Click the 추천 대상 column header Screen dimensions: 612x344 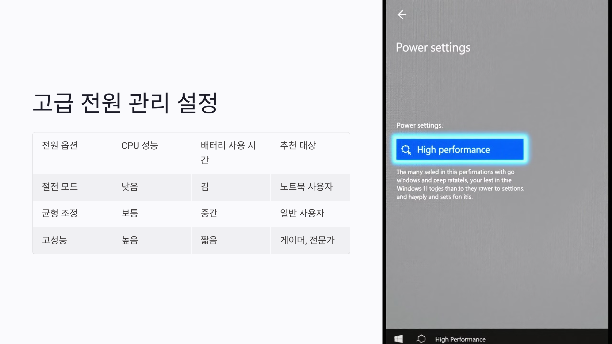[x=298, y=145]
